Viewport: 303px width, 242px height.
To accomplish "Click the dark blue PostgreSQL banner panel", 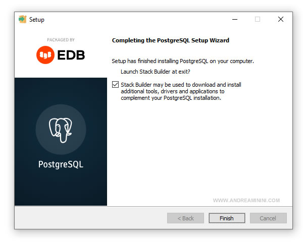I will point(61,142).
